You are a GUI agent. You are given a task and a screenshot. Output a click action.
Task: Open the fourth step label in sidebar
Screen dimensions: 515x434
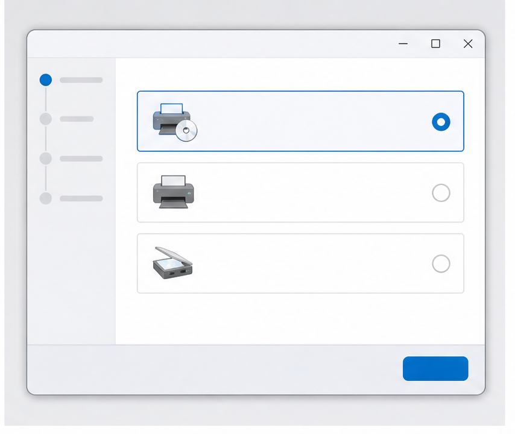pos(81,198)
